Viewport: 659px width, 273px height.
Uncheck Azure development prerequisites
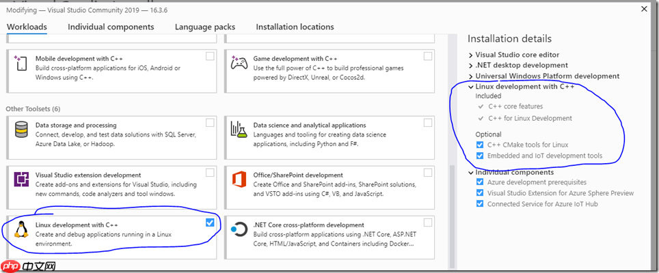(x=479, y=182)
